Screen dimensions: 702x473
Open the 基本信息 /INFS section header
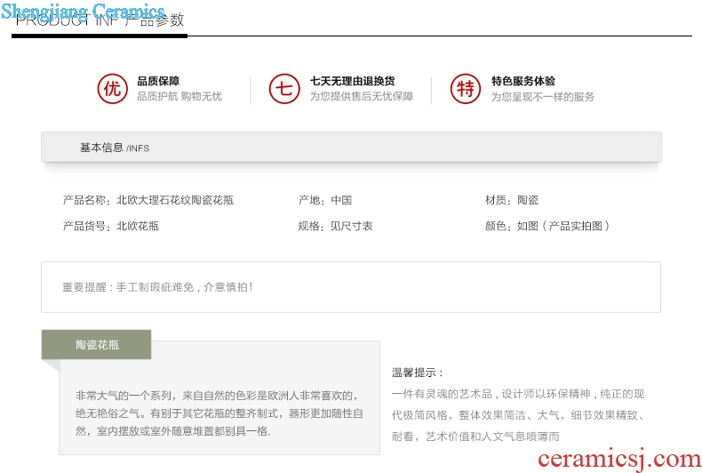[115, 148]
